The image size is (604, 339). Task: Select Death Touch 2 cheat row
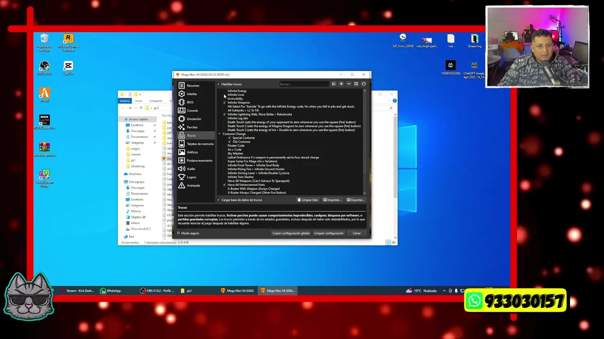coord(294,126)
